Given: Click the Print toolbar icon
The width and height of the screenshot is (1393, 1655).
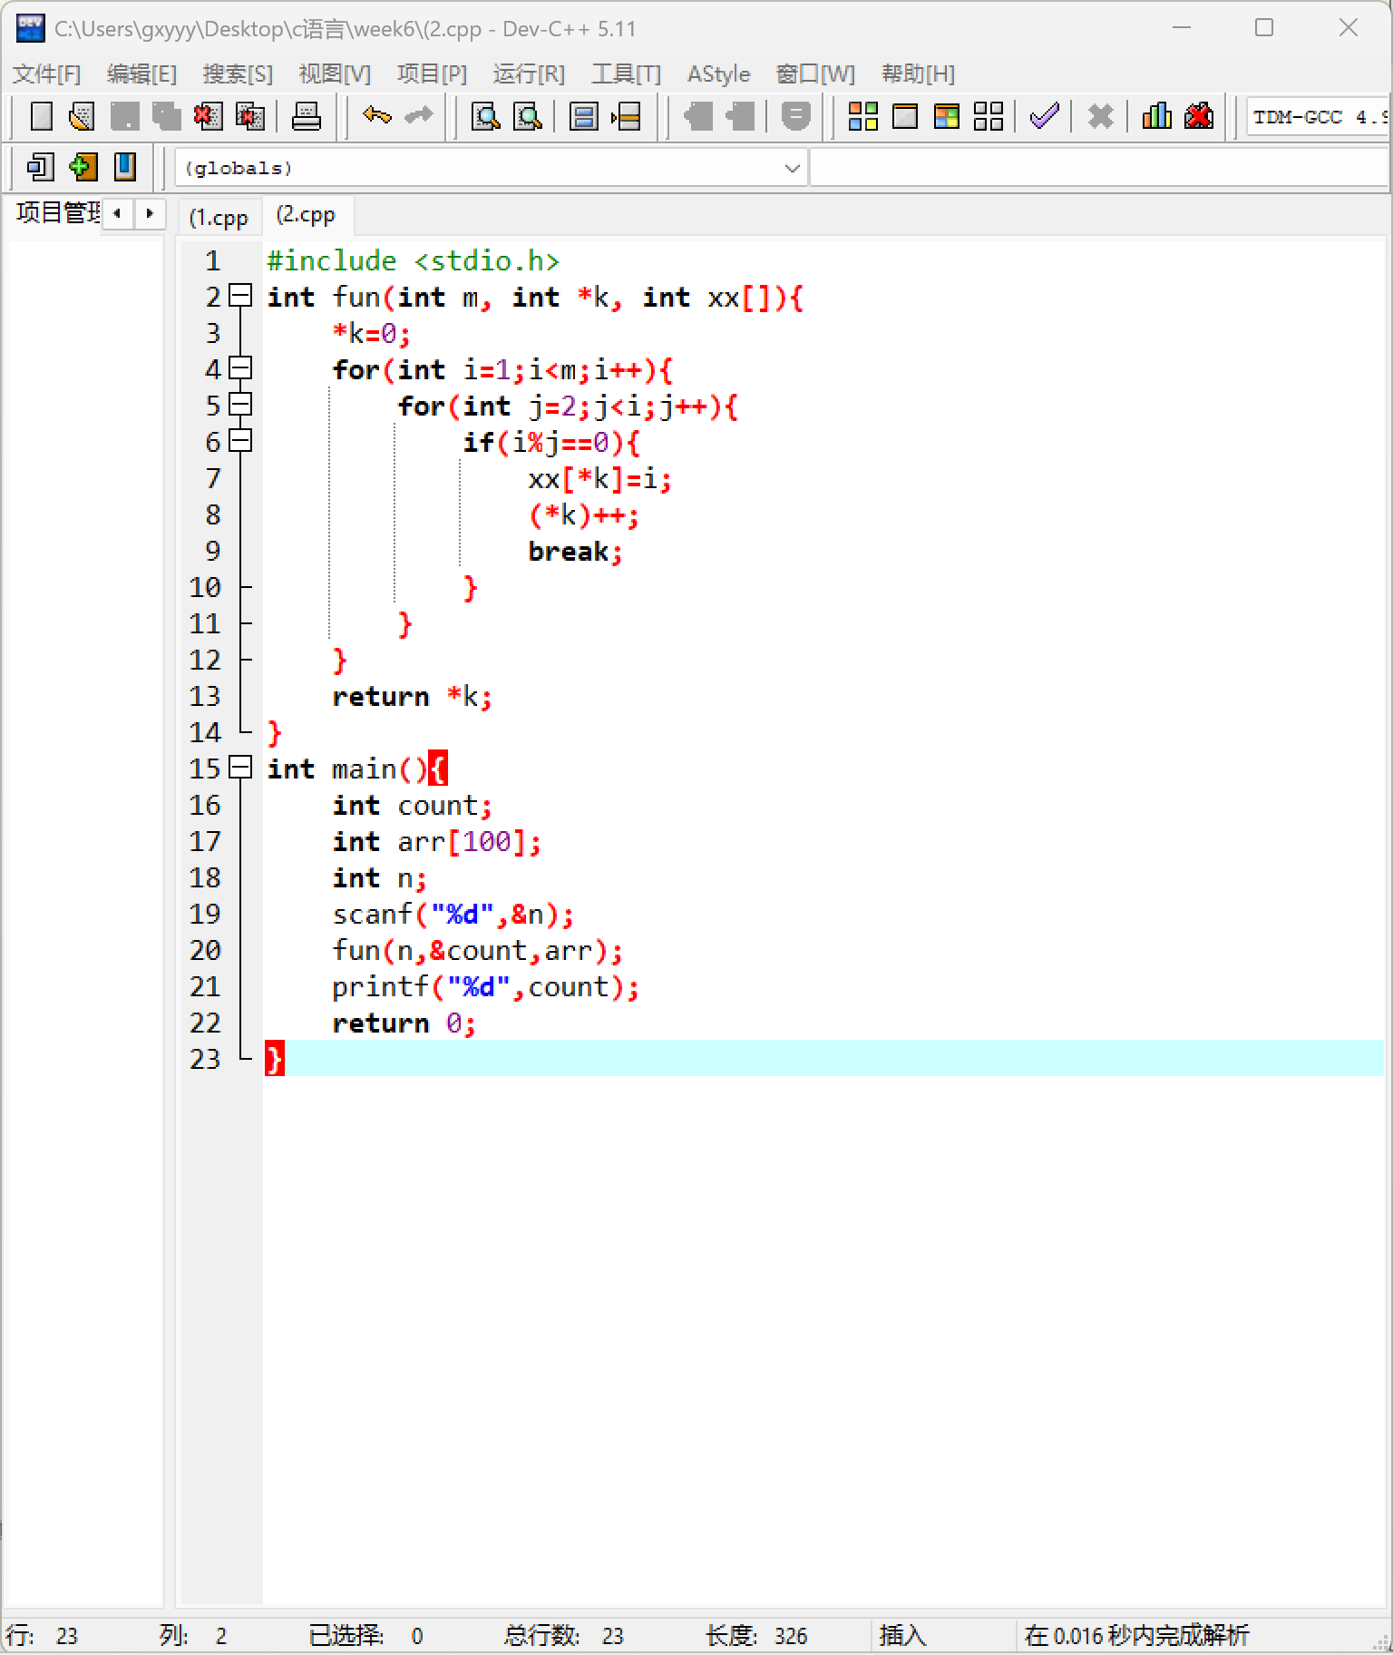Looking at the screenshot, I should (307, 116).
